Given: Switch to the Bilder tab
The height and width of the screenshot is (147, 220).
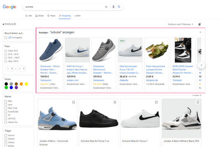Looking at the screenshot, I should [40, 16].
